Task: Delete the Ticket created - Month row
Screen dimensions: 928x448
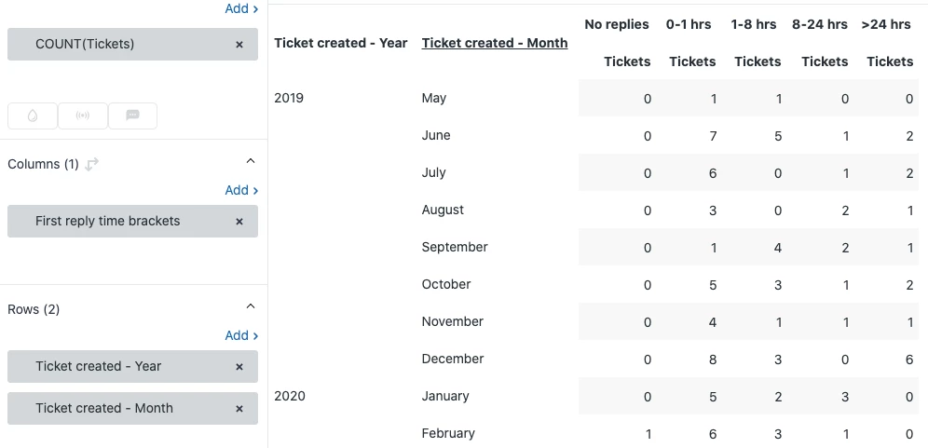Action: coord(239,409)
